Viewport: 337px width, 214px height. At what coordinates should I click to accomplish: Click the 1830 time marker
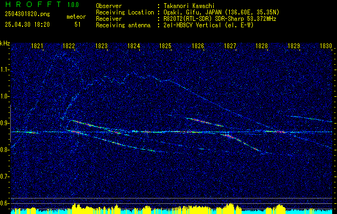tap(326, 45)
